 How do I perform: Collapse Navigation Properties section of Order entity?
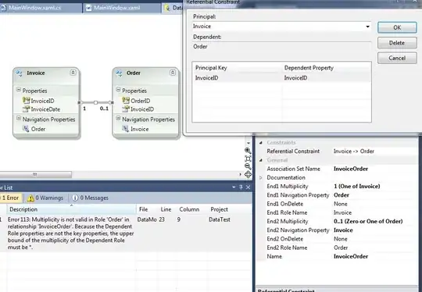(x=118, y=119)
